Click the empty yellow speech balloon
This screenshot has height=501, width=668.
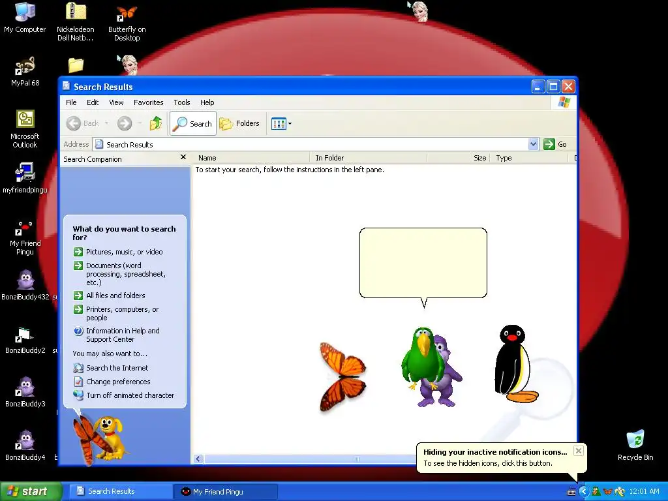click(423, 263)
